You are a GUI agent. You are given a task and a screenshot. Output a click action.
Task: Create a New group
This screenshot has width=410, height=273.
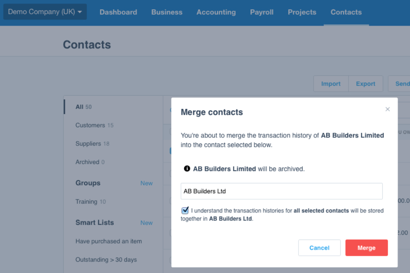[x=147, y=183]
